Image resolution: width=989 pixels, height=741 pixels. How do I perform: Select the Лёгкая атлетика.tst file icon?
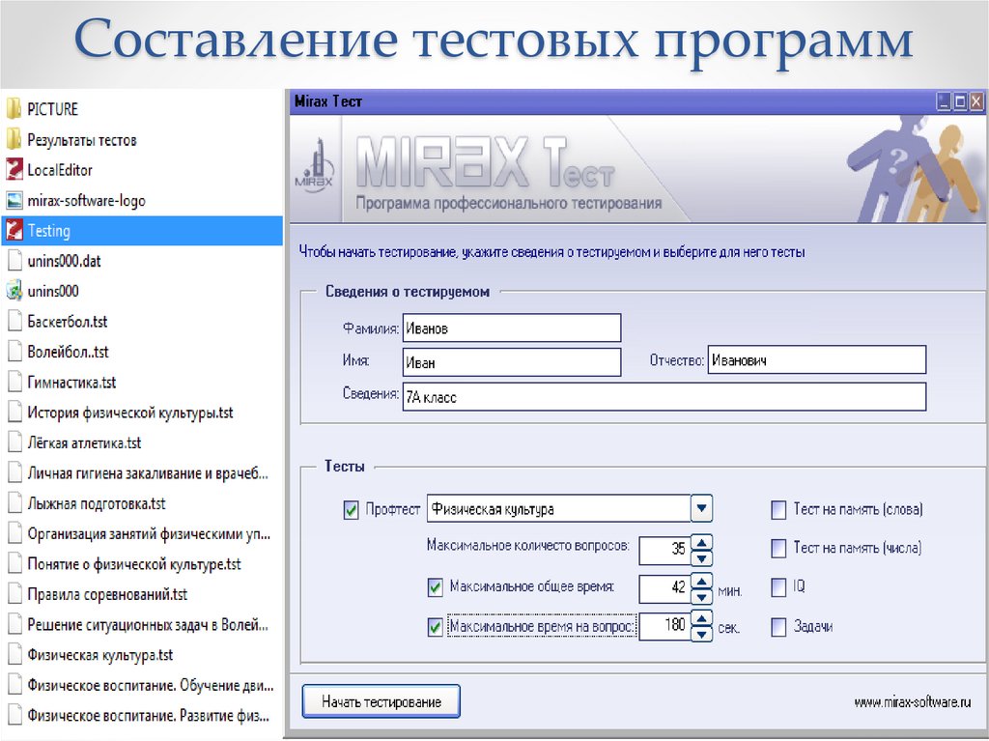(x=14, y=442)
